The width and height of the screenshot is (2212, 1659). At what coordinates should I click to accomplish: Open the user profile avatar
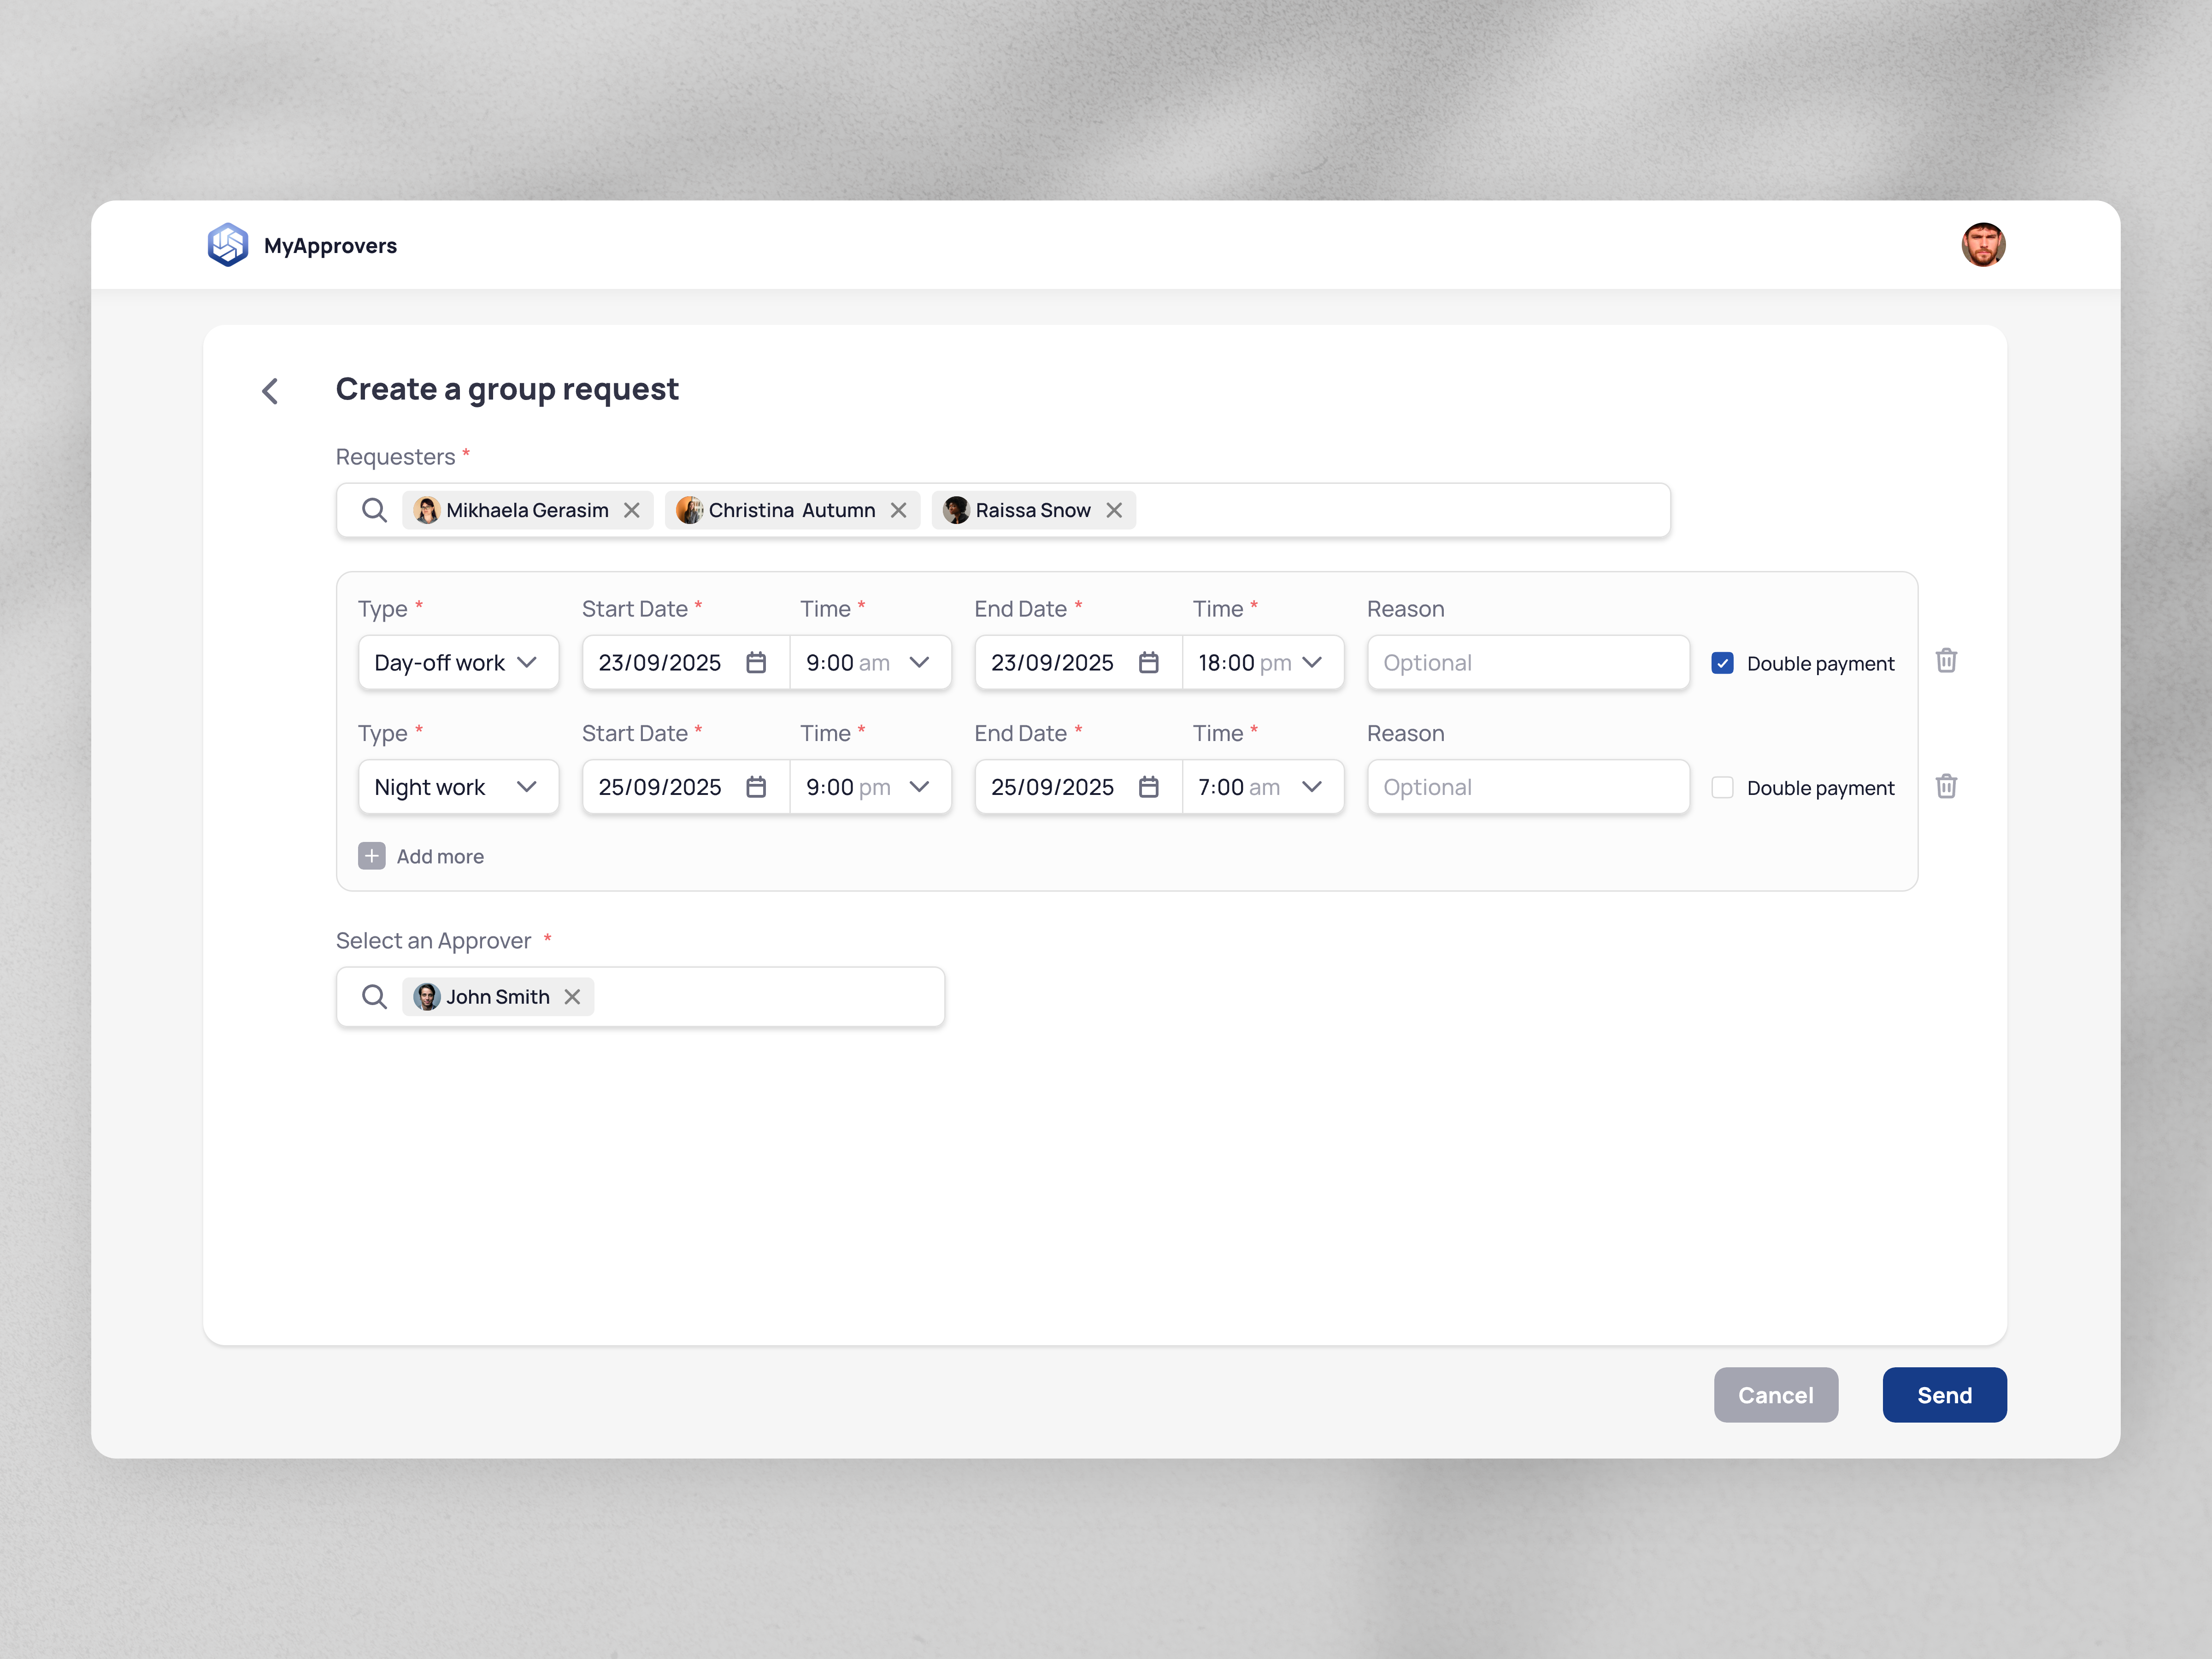click(x=1983, y=245)
